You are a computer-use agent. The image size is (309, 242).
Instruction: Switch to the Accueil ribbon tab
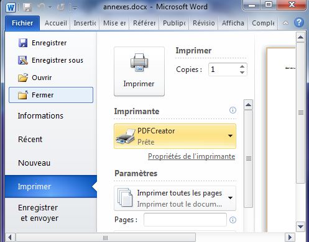[56, 23]
